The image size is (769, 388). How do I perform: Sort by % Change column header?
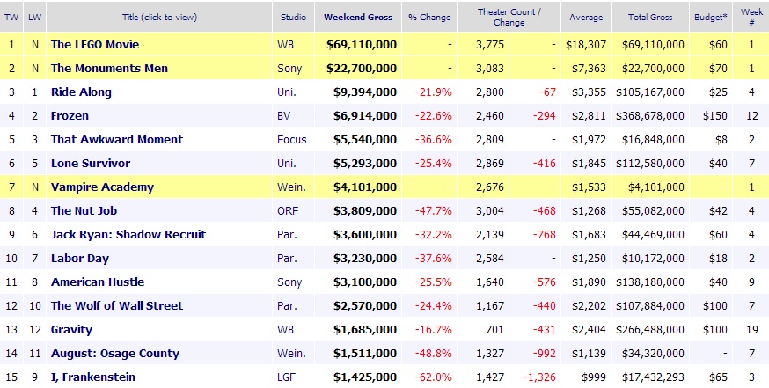click(x=429, y=17)
